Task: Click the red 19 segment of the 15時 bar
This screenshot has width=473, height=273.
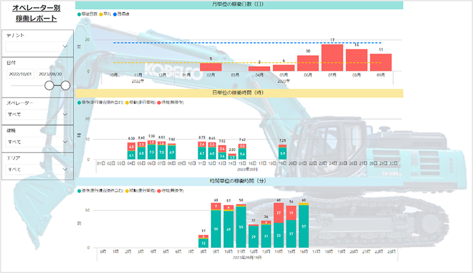Action: coord(291,213)
